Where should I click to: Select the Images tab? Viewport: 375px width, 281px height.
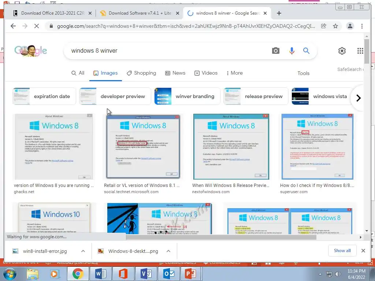[x=105, y=73]
